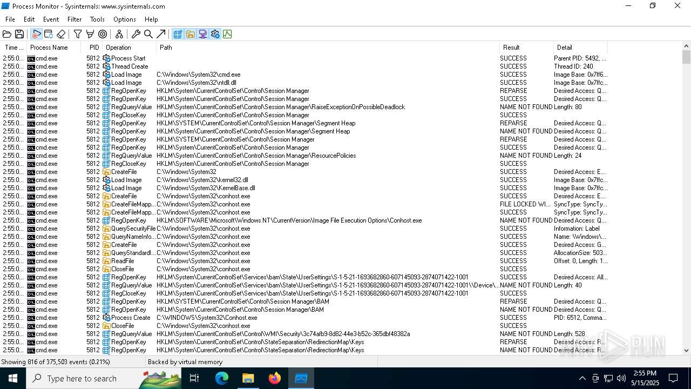This screenshot has height=389, width=691.
Task: Toggle Show Process and Thread Activity
Action: pyautogui.click(x=215, y=34)
